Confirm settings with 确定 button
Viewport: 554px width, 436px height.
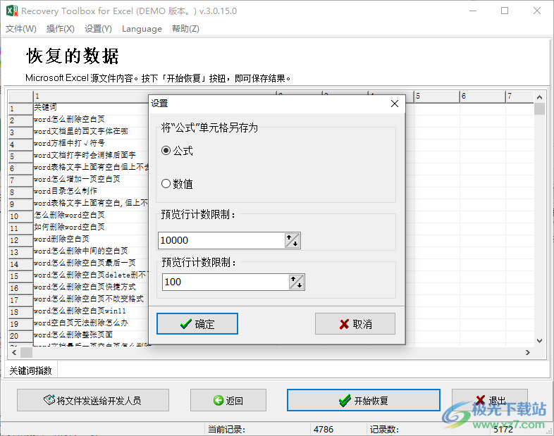pyautogui.click(x=197, y=324)
